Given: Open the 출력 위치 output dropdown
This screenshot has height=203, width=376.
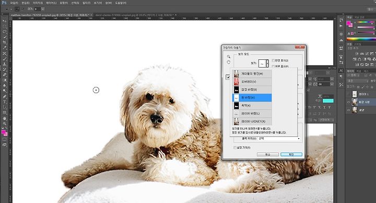Looking at the screenshot, I should (x=279, y=138).
